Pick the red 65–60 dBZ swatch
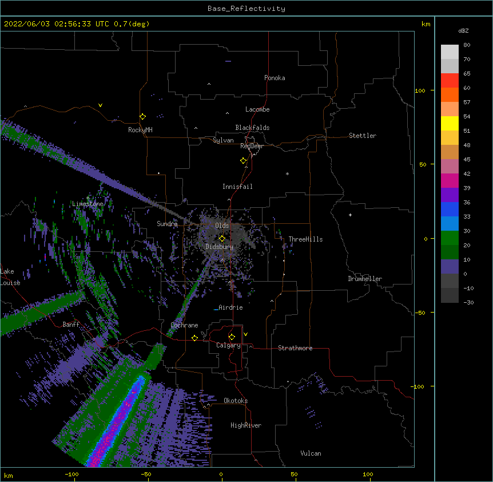This screenshot has width=493, height=482. click(x=450, y=81)
